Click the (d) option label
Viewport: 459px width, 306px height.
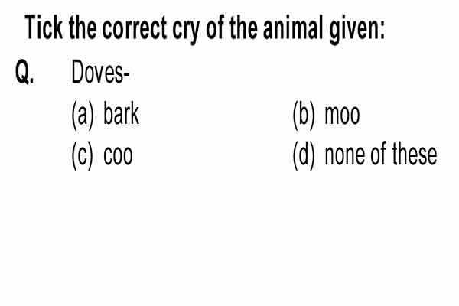[x=304, y=156]
